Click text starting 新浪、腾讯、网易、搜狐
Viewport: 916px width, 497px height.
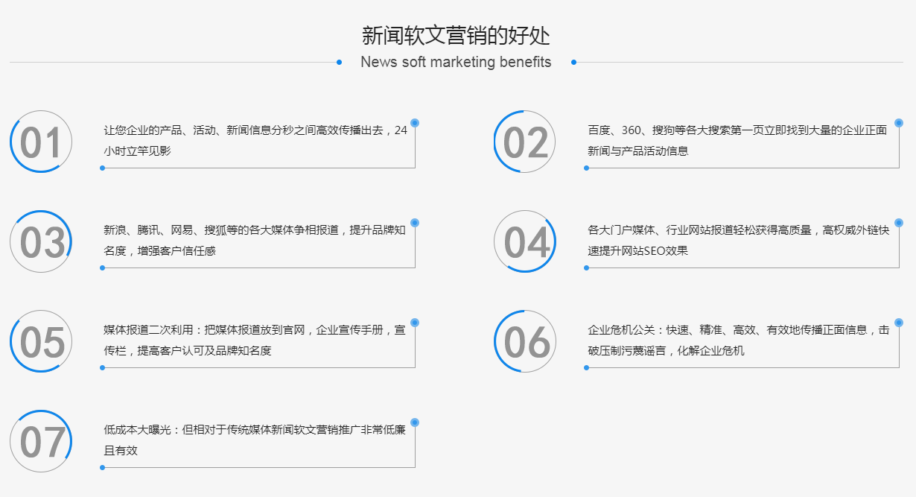pos(255,240)
